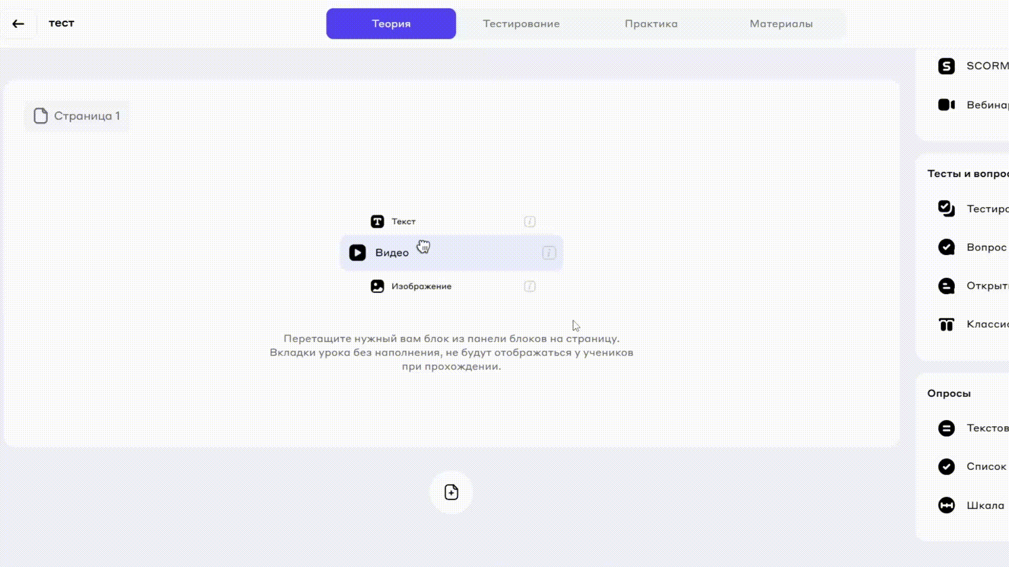Click the back arrow icon
Viewport: 1009px width, 567px height.
(x=18, y=24)
